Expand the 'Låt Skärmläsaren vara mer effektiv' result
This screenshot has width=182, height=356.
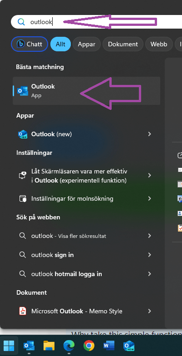click(x=150, y=175)
